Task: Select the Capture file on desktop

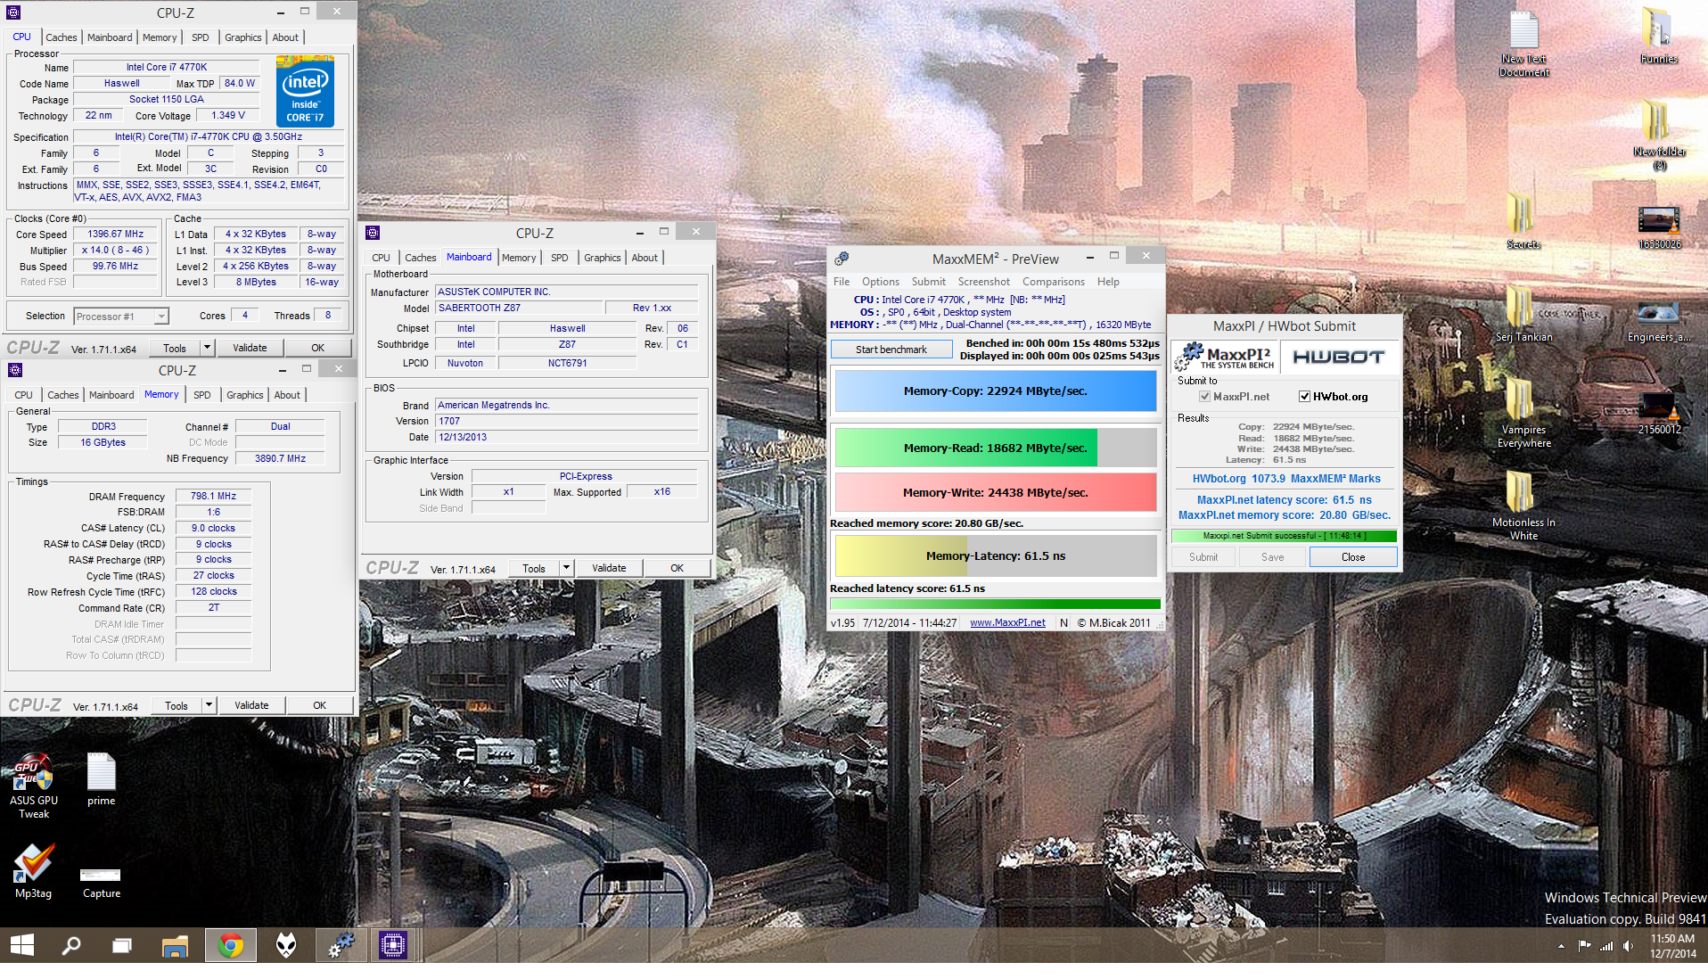Action: [x=101, y=881]
